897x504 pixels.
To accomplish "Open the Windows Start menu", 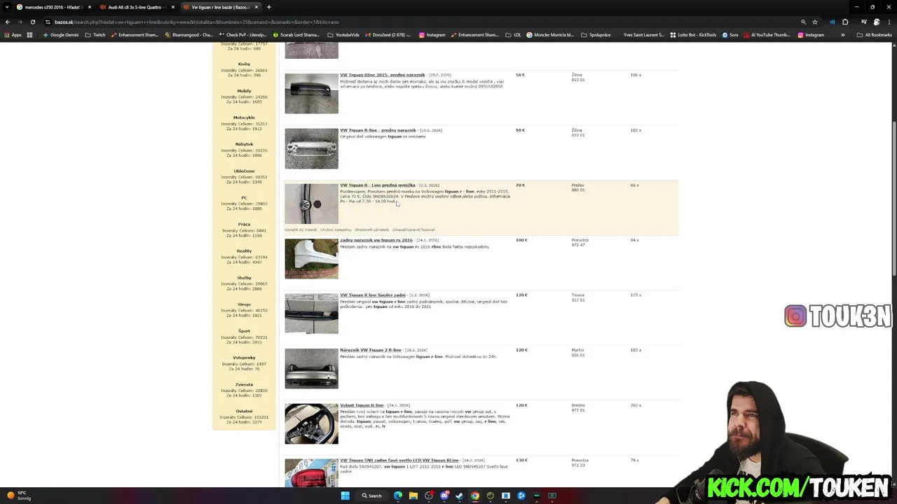I will coord(345,496).
